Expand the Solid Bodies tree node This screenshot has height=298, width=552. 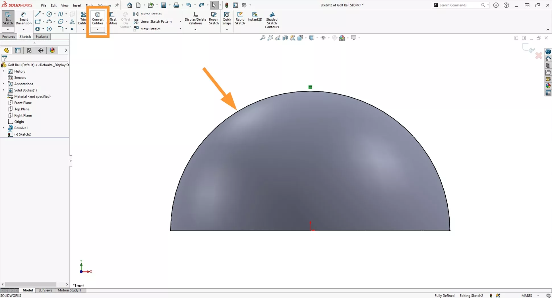coord(3,90)
